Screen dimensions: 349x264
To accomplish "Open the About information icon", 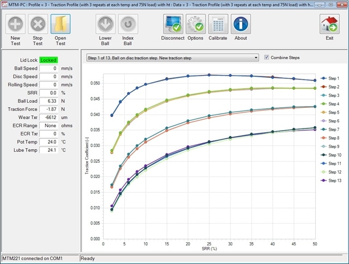I will (x=240, y=24).
